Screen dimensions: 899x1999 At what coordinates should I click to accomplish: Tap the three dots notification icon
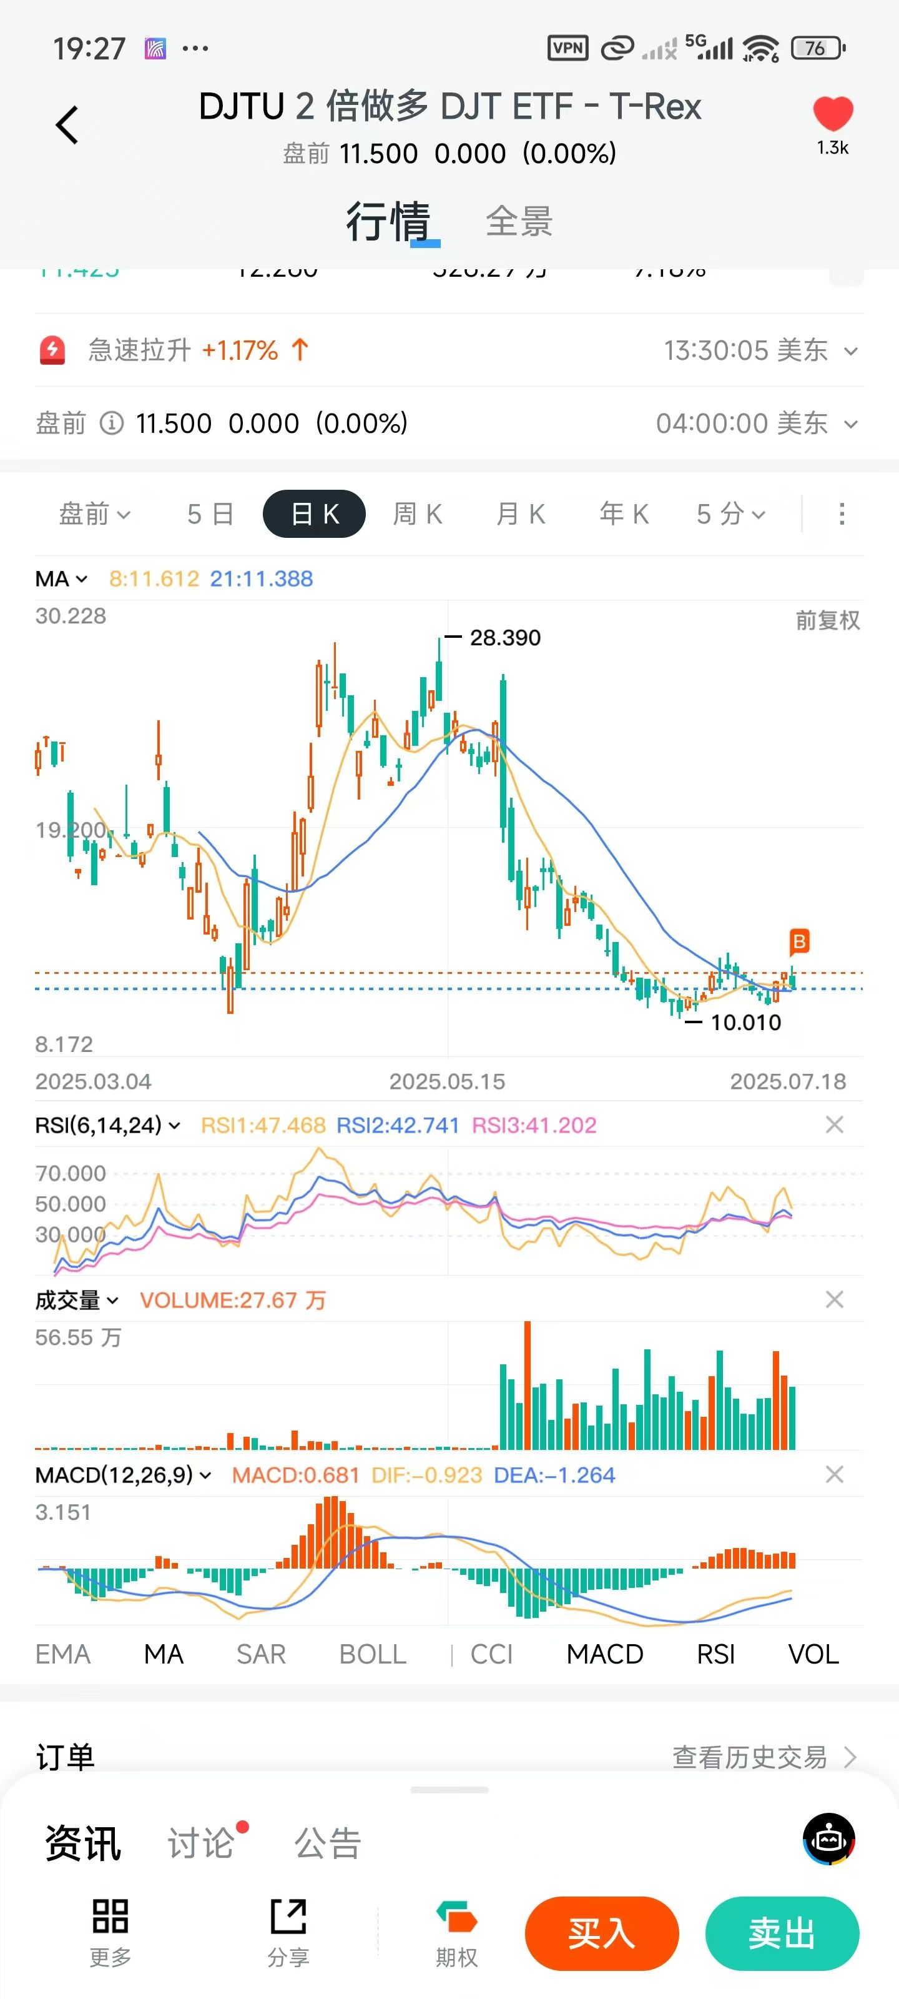coord(195,49)
